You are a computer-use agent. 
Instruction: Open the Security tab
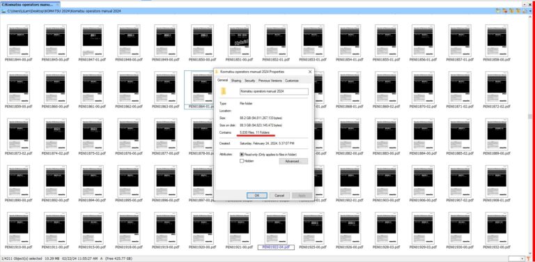click(x=250, y=81)
